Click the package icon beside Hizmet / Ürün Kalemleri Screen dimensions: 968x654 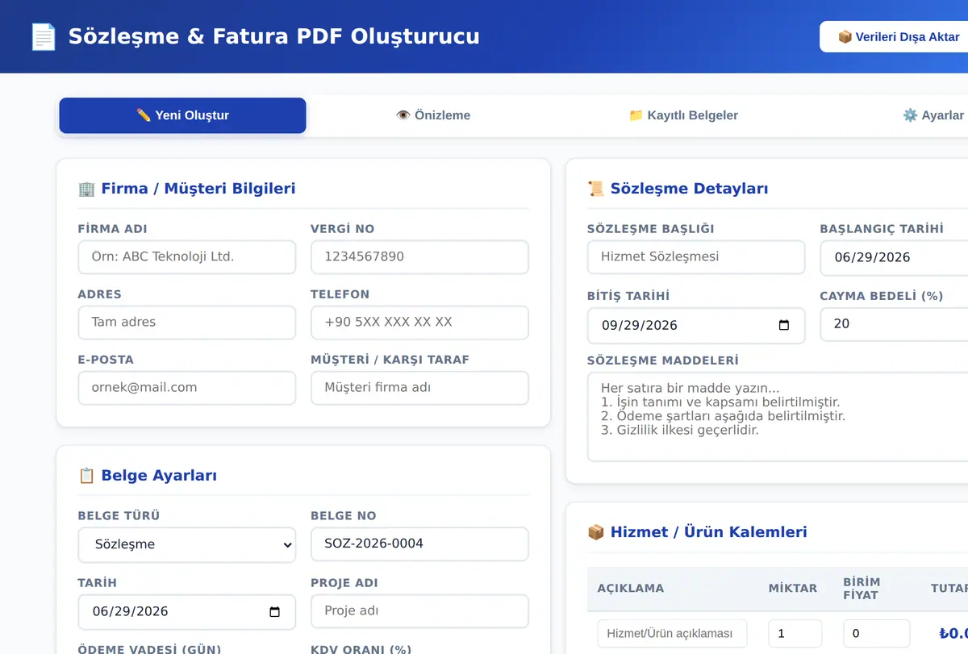(x=596, y=532)
